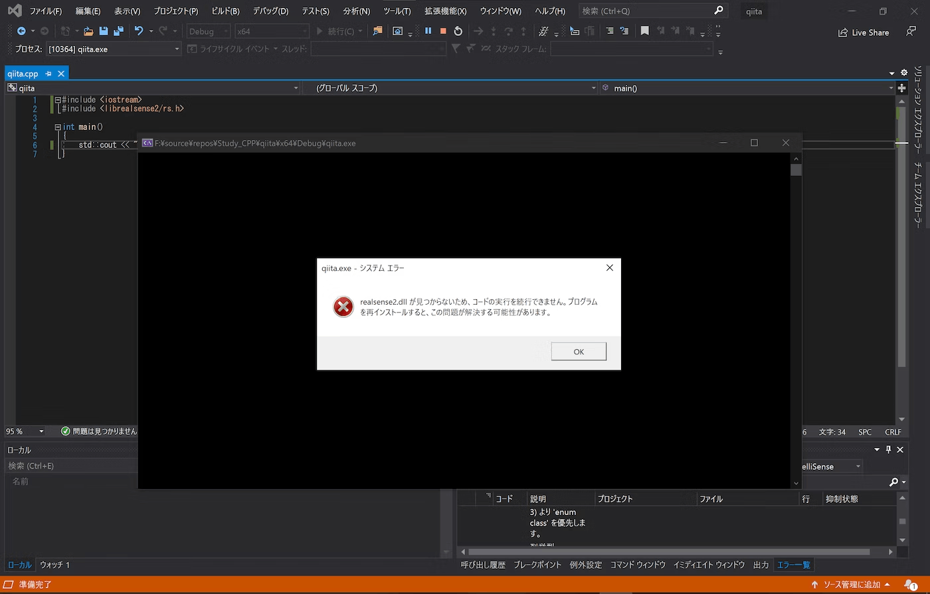Collapse the int main() code block
This screenshot has width=930, height=594.
(58, 127)
